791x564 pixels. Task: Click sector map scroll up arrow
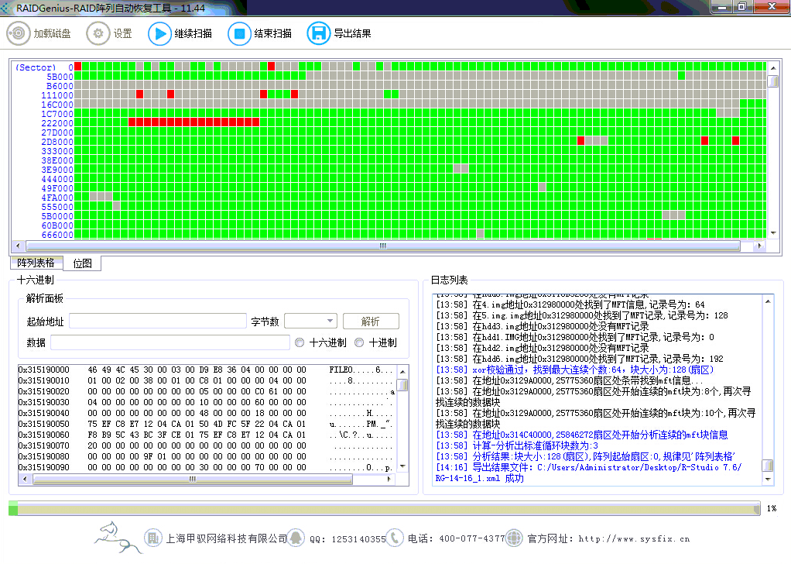click(773, 67)
